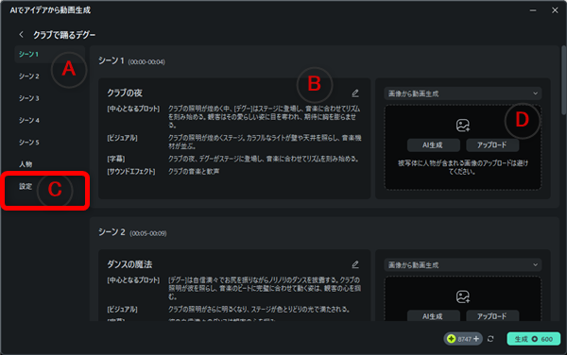567x355 pixels.
Task: Click the シーン 2 (00:05-00:09) heading
Action: point(132,232)
